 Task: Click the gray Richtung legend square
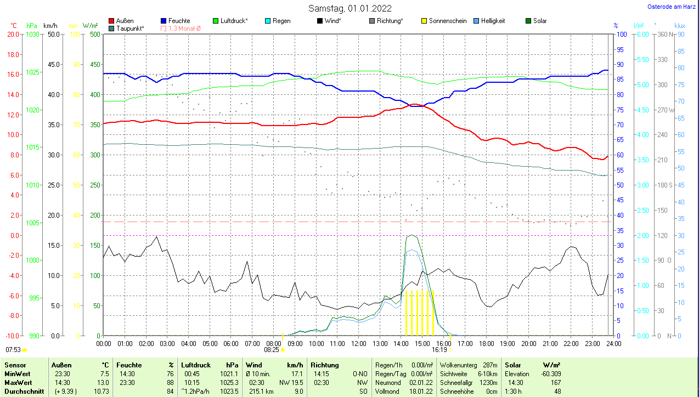coord(372,21)
